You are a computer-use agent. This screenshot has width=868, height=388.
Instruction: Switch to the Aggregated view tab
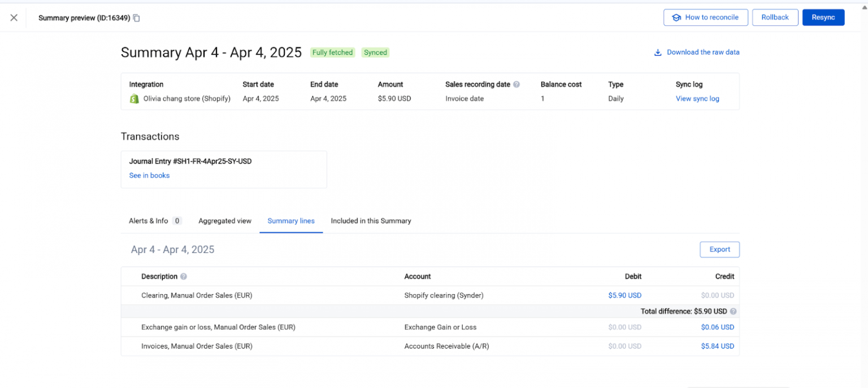point(224,221)
